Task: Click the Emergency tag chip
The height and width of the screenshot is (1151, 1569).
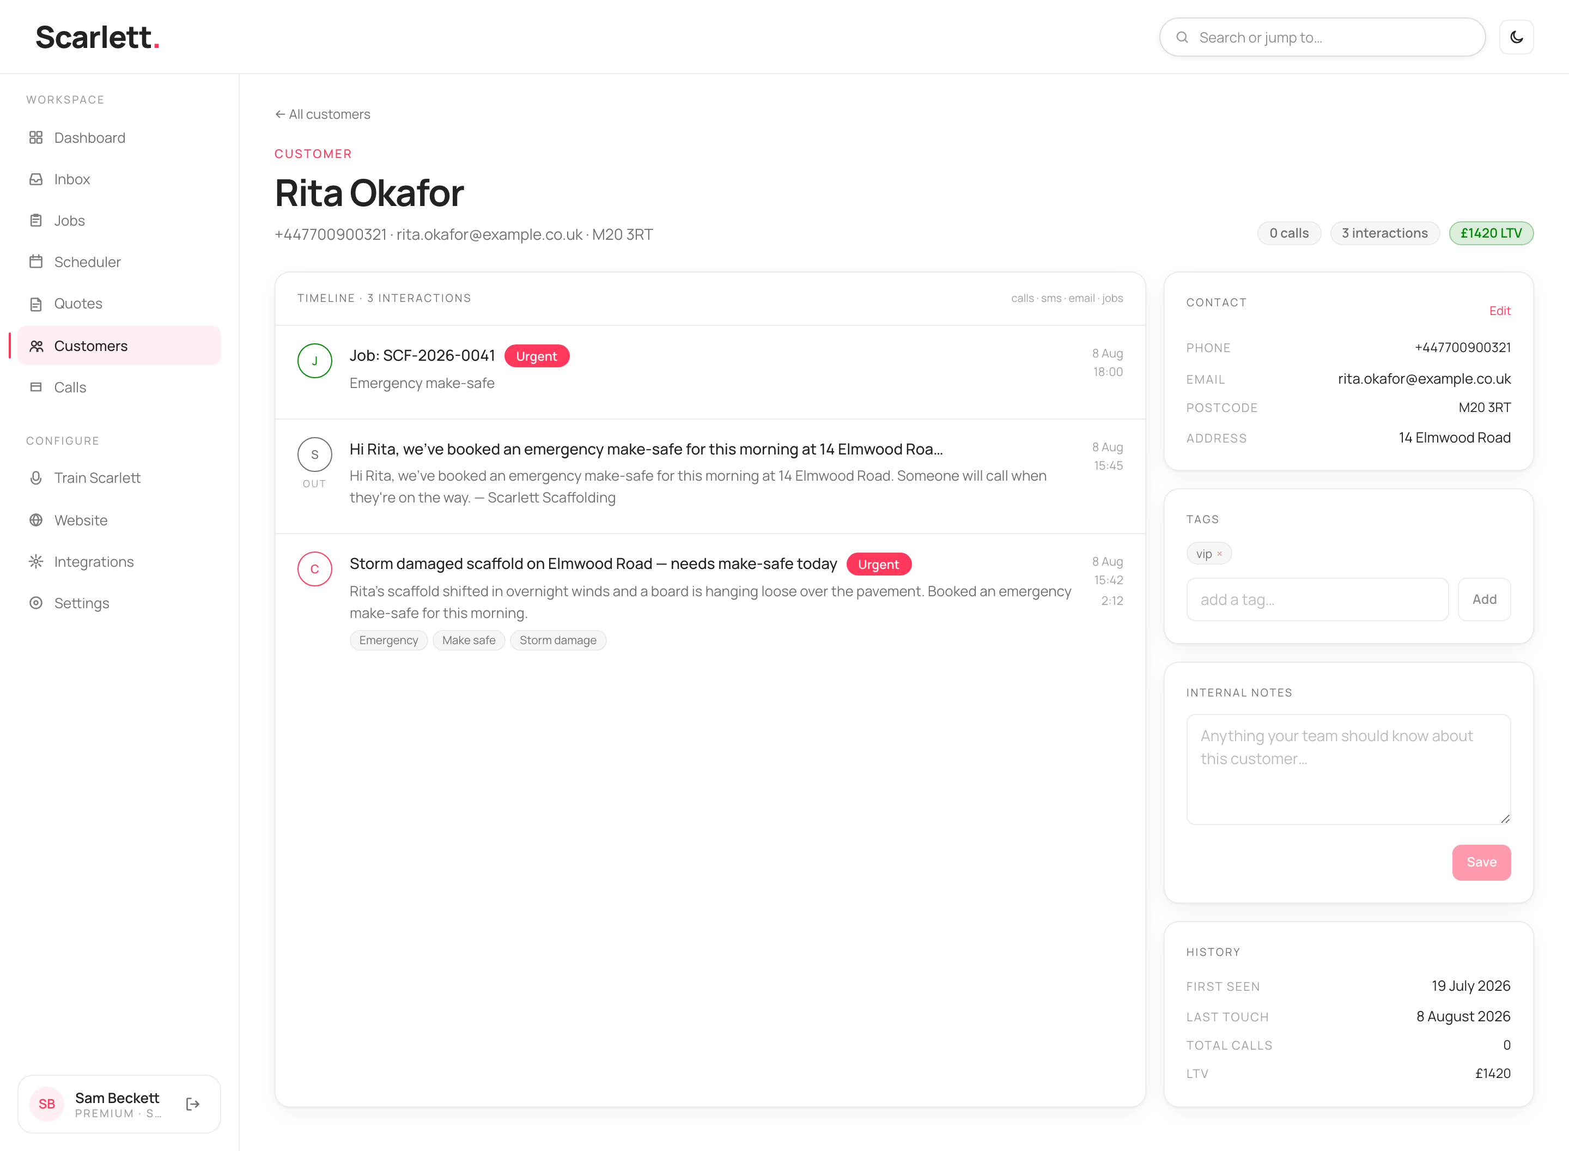Action: coord(388,640)
